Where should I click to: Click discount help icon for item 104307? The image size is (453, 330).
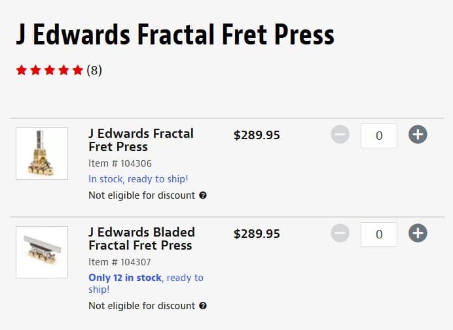click(x=203, y=306)
